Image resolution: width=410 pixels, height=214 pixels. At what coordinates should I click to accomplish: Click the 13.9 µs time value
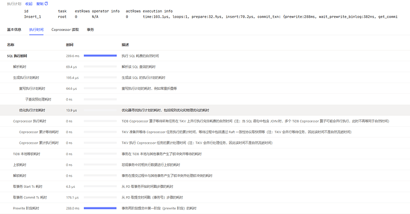(71, 111)
